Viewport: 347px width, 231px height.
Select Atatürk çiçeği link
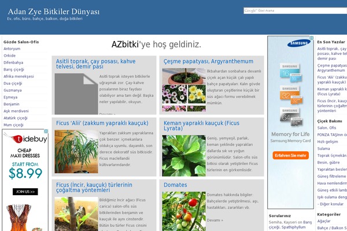click(x=16, y=118)
